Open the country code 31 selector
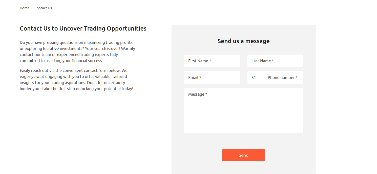 254,78
